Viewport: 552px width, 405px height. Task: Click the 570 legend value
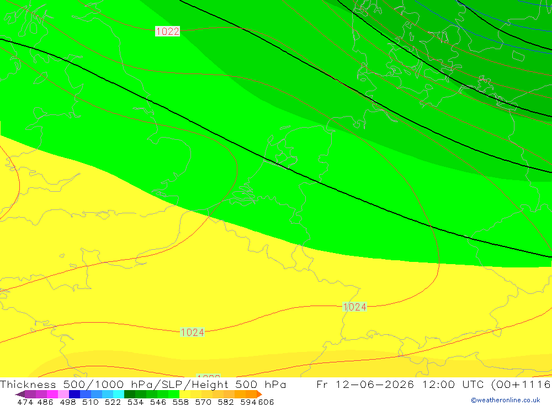click(x=203, y=402)
